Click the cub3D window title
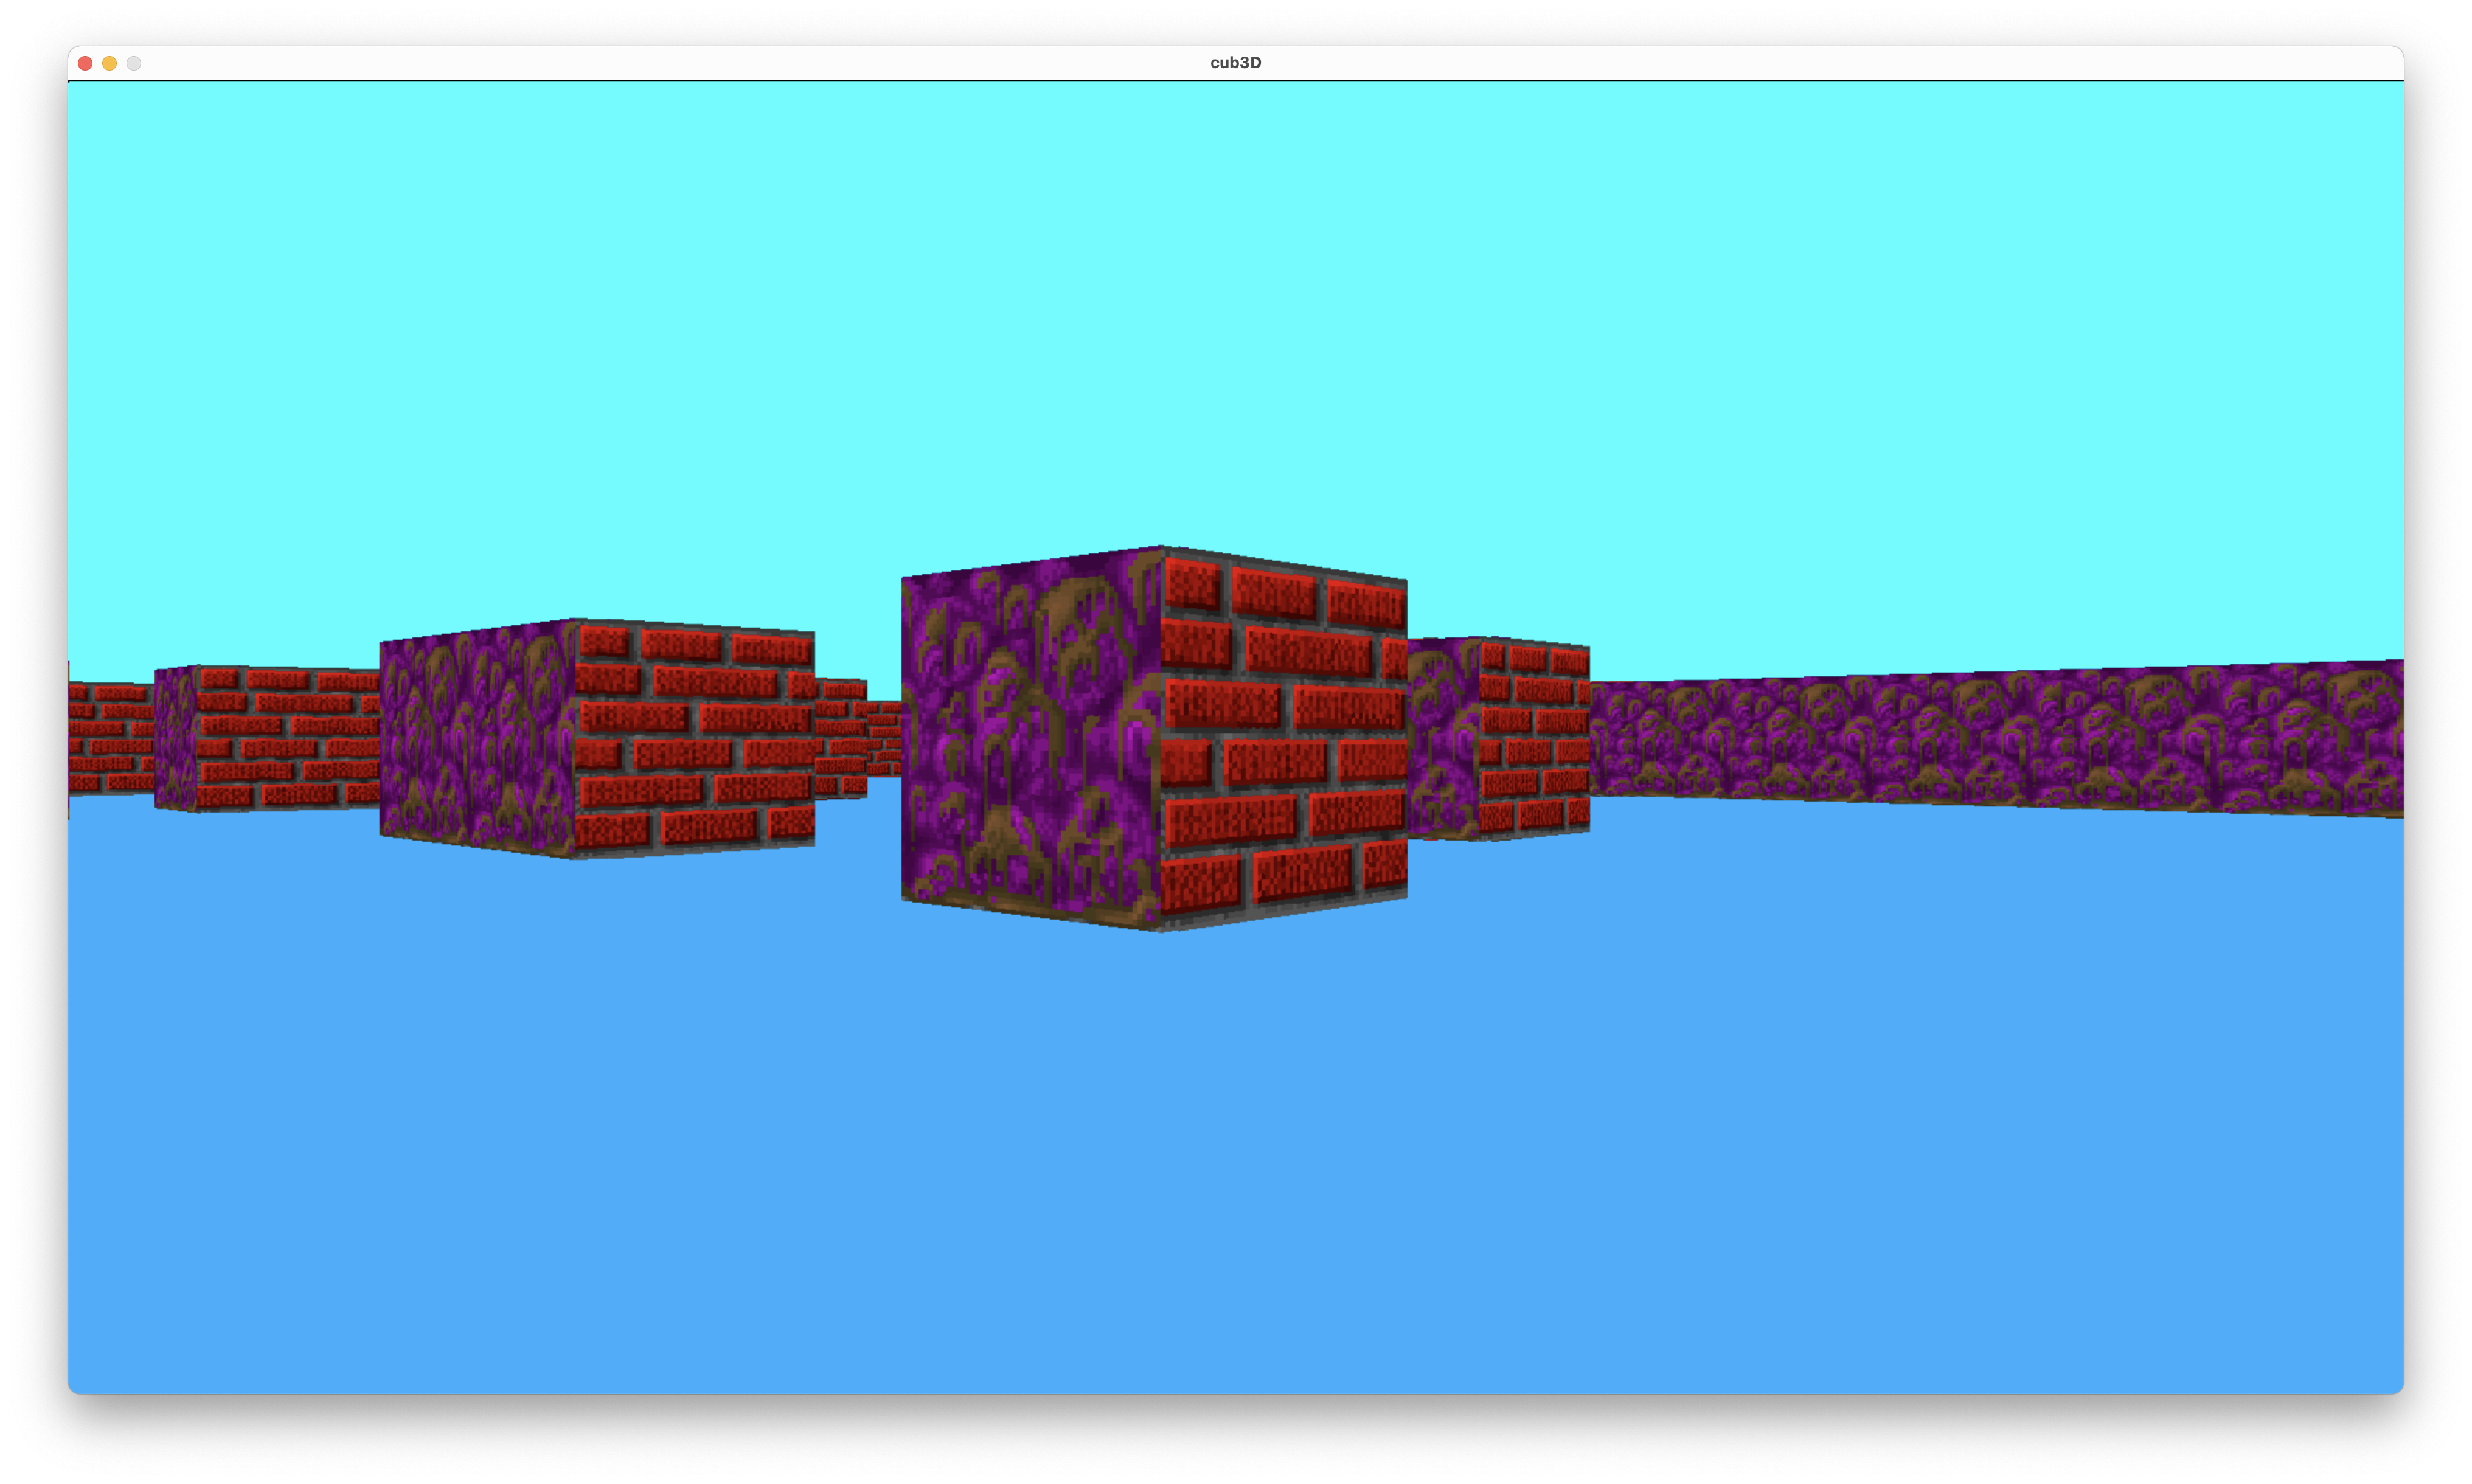This screenshot has height=1484, width=2472. click(x=1236, y=62)
